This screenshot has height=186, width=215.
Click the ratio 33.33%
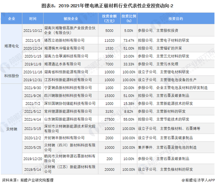[x=129, y=64]
